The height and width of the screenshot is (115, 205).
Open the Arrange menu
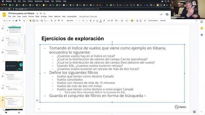click(x=44, y=16)
